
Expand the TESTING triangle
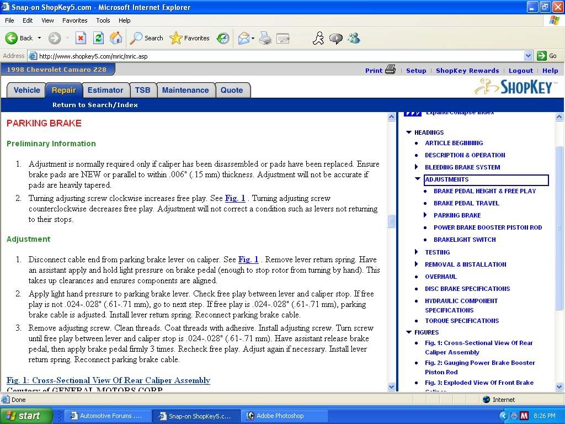(x=416, y=252)
